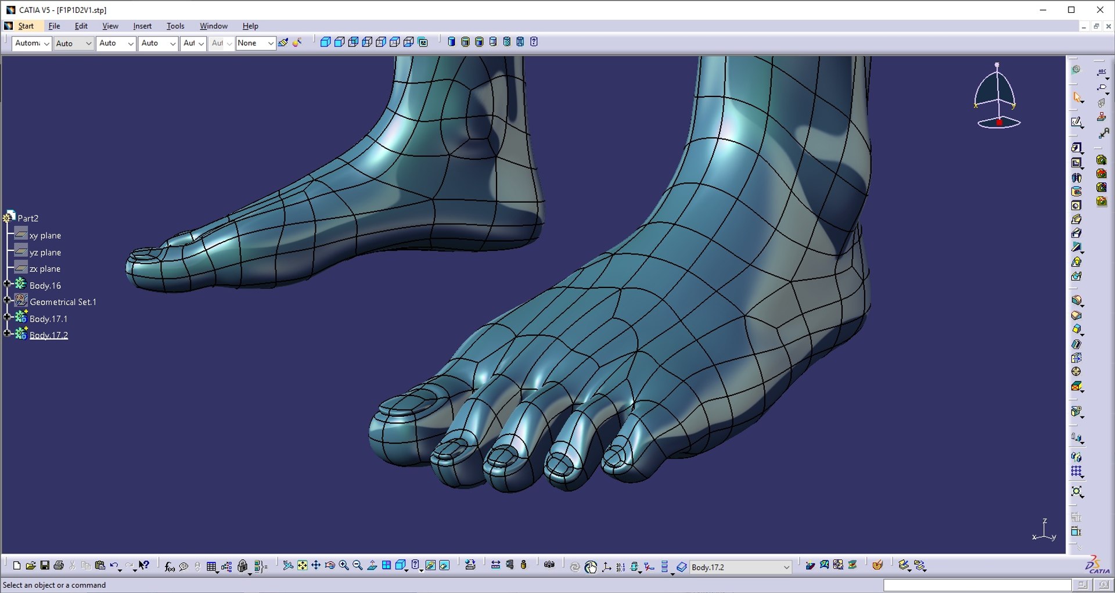Viewport: 1115px width, 593px height.
Task: Click the Swap visible space icon
Action: tap(444, 566)
